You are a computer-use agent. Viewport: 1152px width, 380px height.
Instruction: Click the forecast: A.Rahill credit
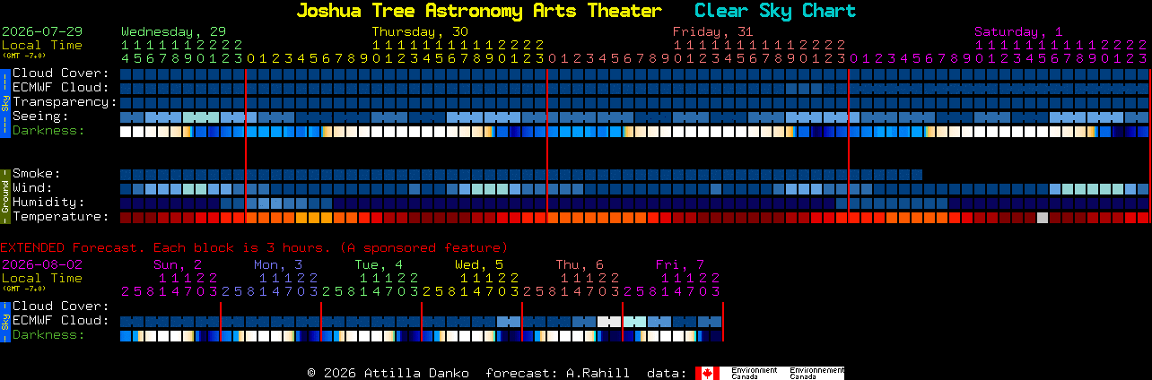point(557,373)
